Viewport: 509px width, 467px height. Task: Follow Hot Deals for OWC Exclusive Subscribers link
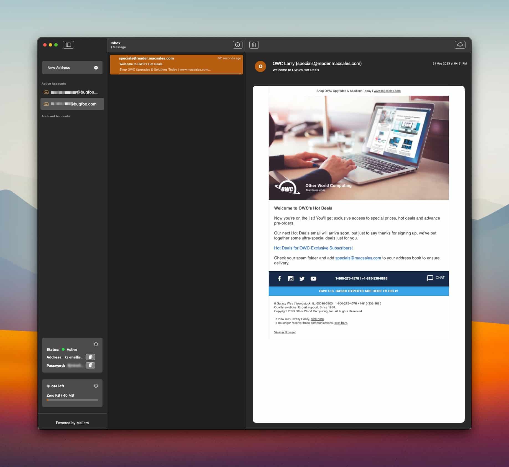point(313,248)
